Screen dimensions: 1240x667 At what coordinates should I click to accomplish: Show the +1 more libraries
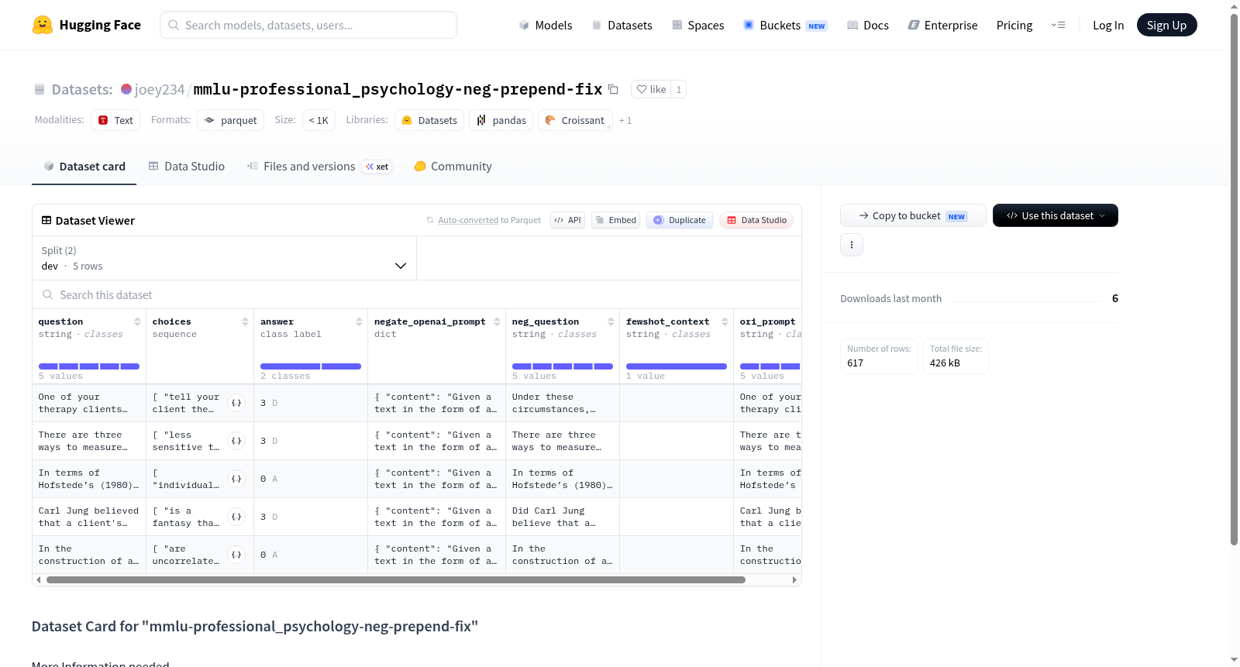click(625, 121)
